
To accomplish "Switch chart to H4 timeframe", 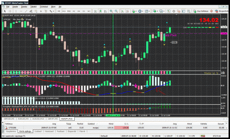I will [x=79, y=11].
